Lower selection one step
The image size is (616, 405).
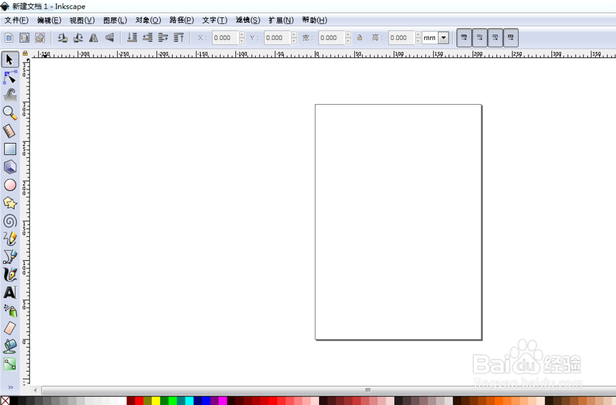click(x=147, y=38)
